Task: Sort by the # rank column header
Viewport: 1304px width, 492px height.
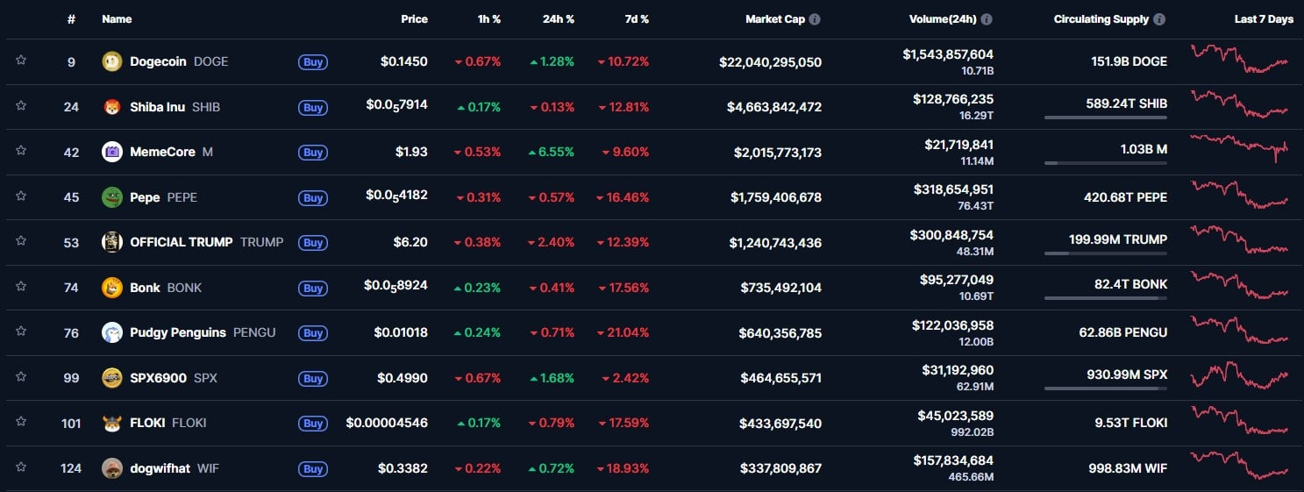Action: (x=71, y=19)
